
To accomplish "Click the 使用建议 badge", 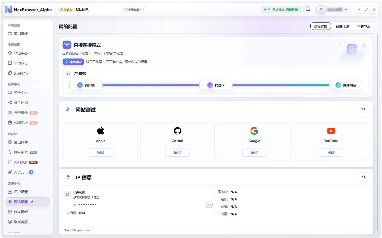I will click(73, 62).
